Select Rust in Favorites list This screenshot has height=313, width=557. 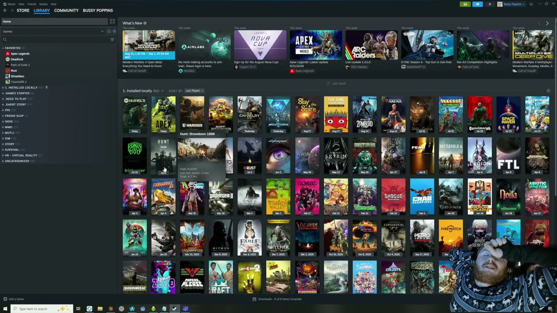[x=13, y=70]
